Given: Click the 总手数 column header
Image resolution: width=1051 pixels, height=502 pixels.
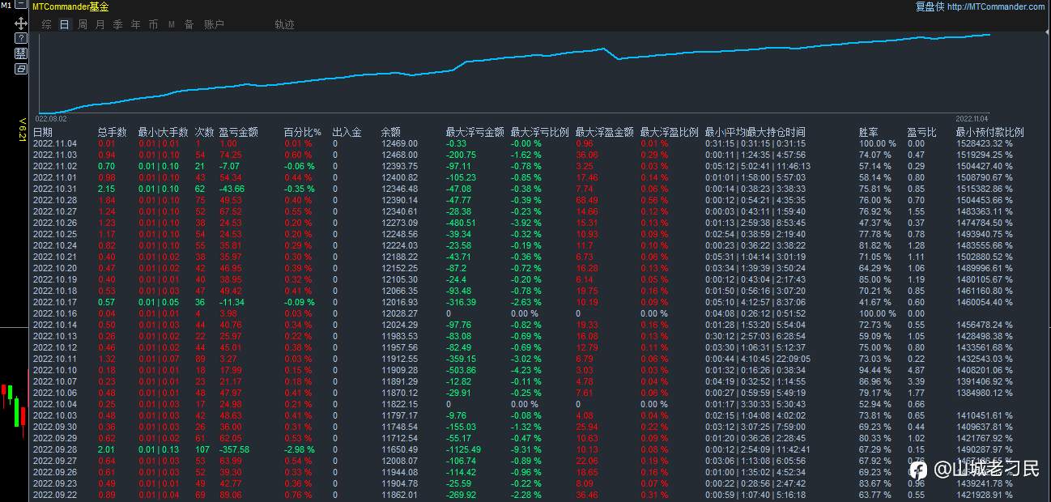Looking at the screenshot, I should [113, 132].
